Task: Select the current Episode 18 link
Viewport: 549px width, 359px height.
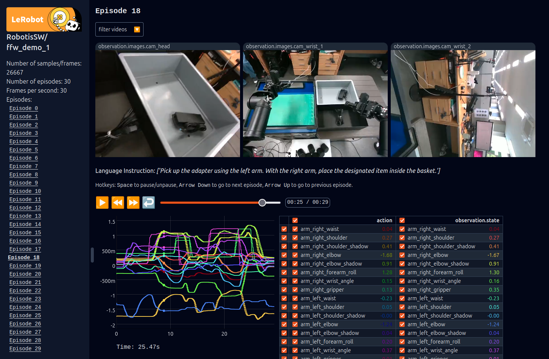Action: 23,257
